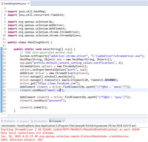
Task: Select the HandlingAlerts.java editor tab
Action: [15, 3]
